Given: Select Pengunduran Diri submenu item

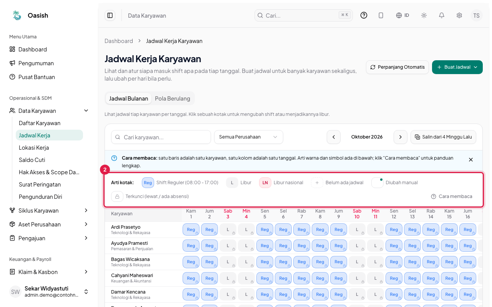Looking at the screenshot, I should [49, 197].
